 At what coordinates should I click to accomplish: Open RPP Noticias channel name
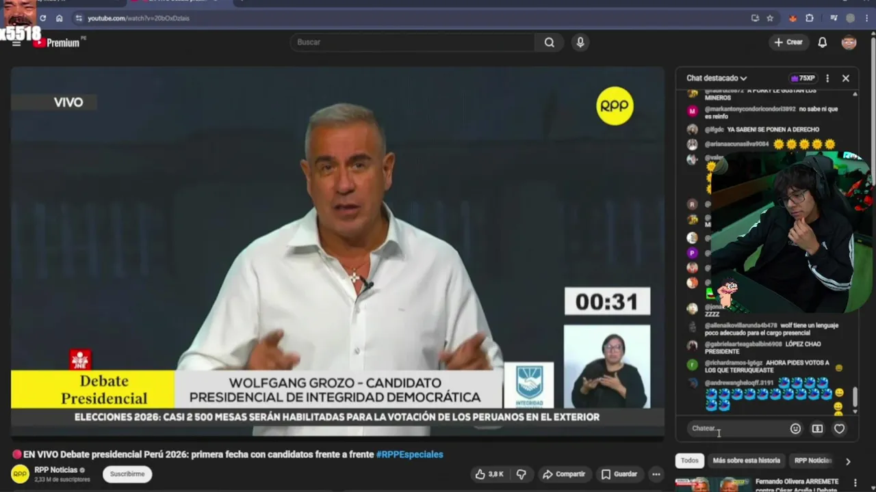pos(56,470)
